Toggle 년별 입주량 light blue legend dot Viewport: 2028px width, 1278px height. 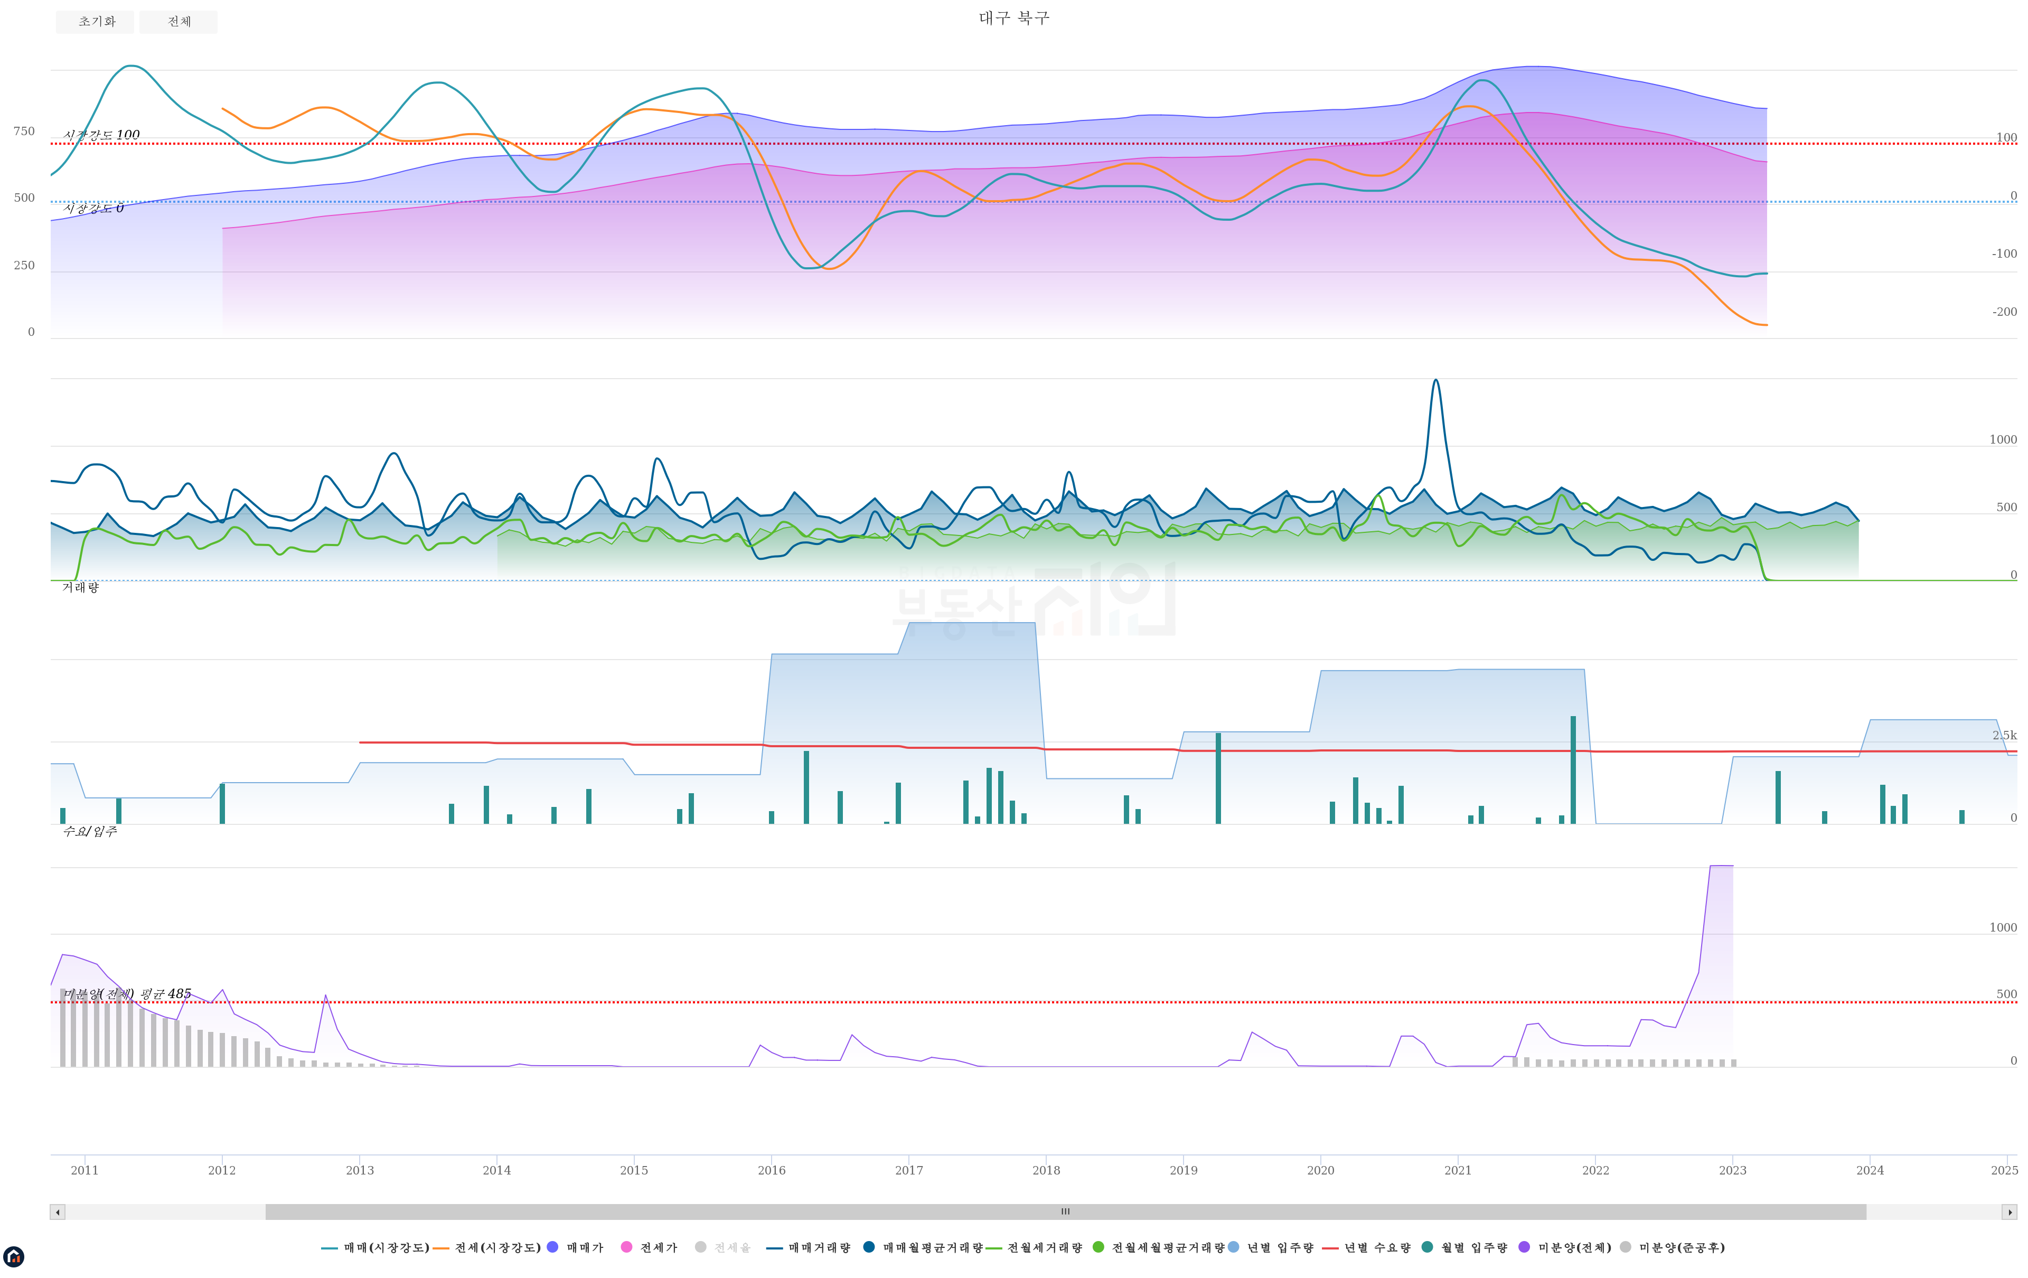click(1234, 1247)
